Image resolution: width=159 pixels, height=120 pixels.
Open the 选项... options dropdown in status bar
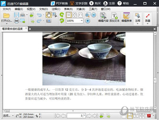pos(8,116)
